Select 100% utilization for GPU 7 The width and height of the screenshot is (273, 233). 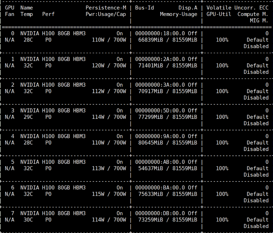point(222,220)
